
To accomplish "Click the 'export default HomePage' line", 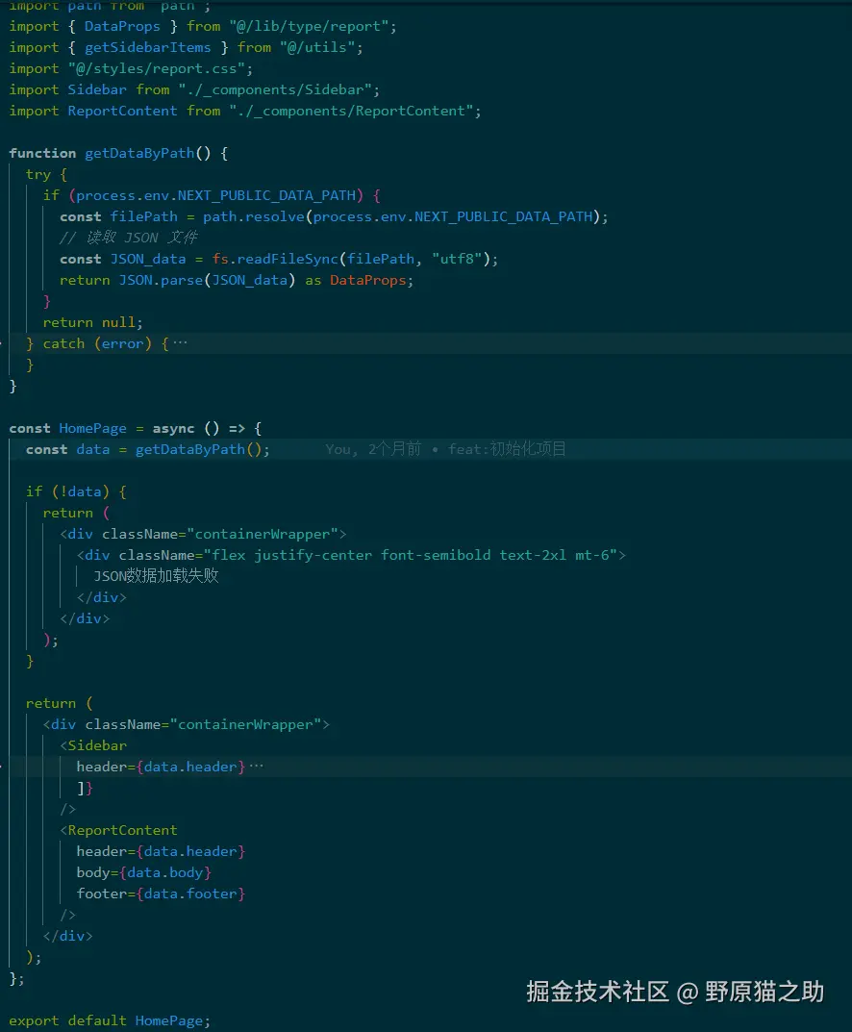I will [x=109, y=1020].
